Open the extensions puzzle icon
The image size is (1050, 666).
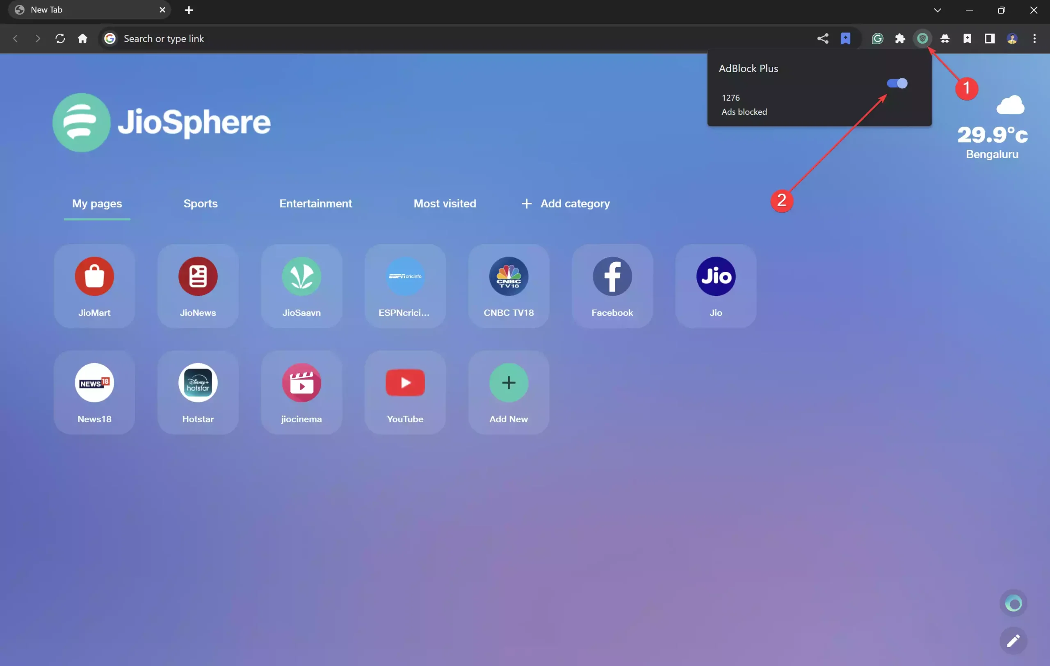point(900,39)
